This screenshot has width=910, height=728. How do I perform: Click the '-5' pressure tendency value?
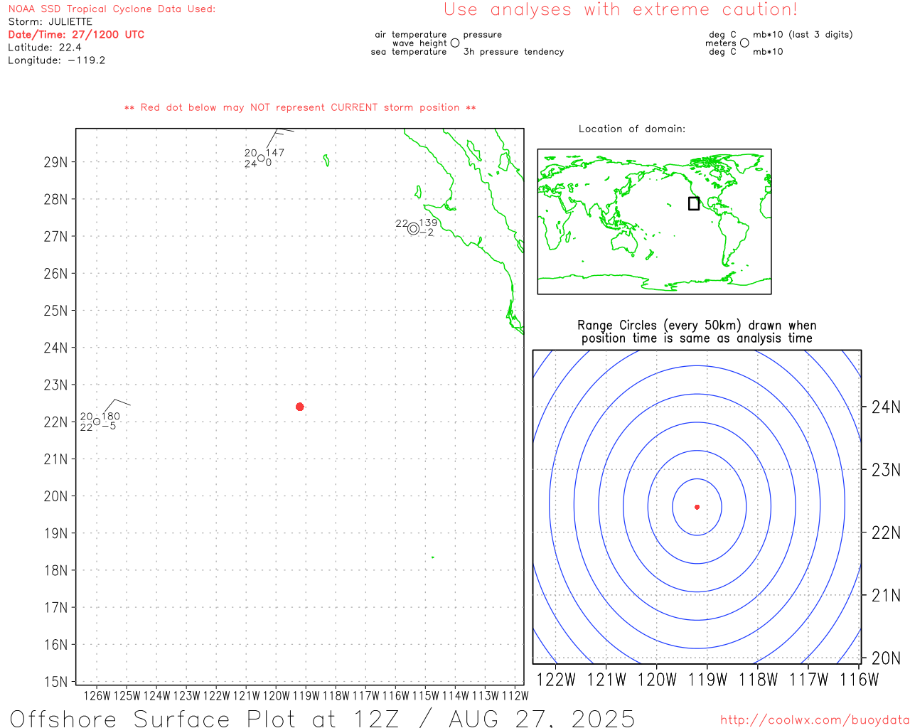109,427
